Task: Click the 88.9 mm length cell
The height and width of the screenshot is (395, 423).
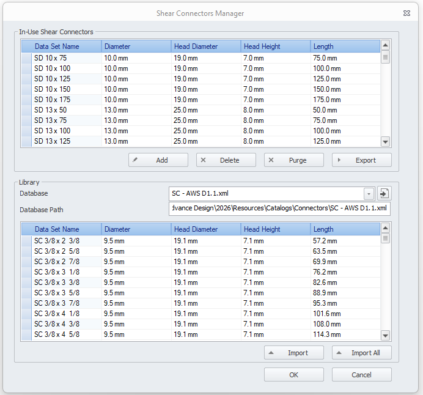Action: pyautogui.click(x=345, y=293)
